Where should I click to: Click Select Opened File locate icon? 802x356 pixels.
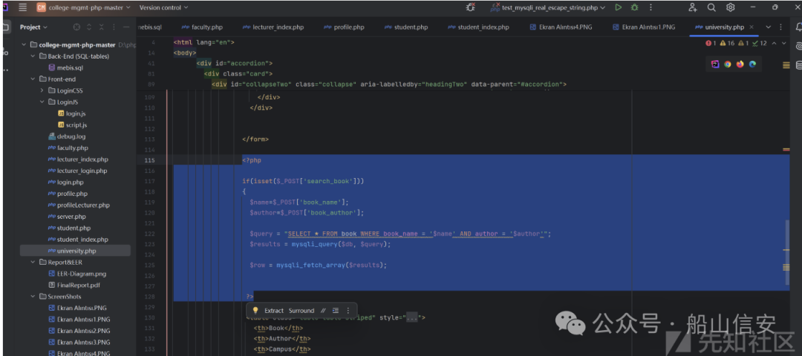pos(76,27)
